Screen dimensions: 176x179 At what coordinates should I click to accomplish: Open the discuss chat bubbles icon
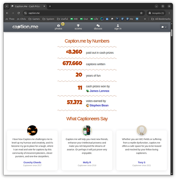[x=98, y=25]
